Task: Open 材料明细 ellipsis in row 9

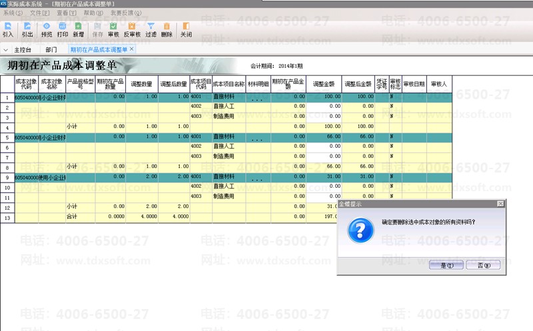Action: (x=257, y=180)
